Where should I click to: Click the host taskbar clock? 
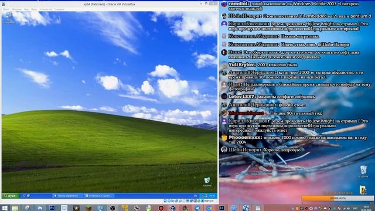pos(366,208)
